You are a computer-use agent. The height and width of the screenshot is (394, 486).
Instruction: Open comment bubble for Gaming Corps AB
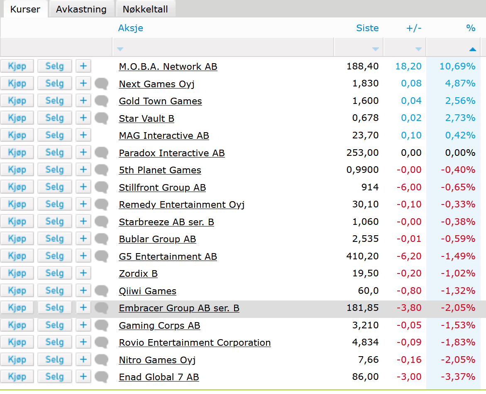pyautogui.click(x=101, y=325)
